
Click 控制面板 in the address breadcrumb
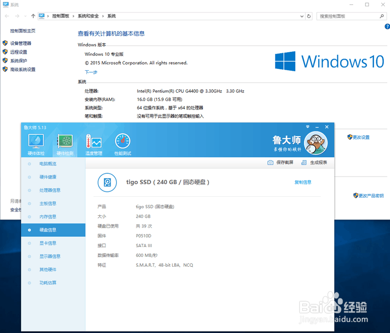pyautogui.click(x=61, y=16)
